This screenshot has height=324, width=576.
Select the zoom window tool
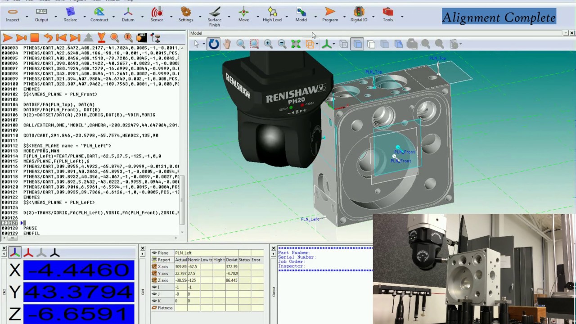(254, 44)
